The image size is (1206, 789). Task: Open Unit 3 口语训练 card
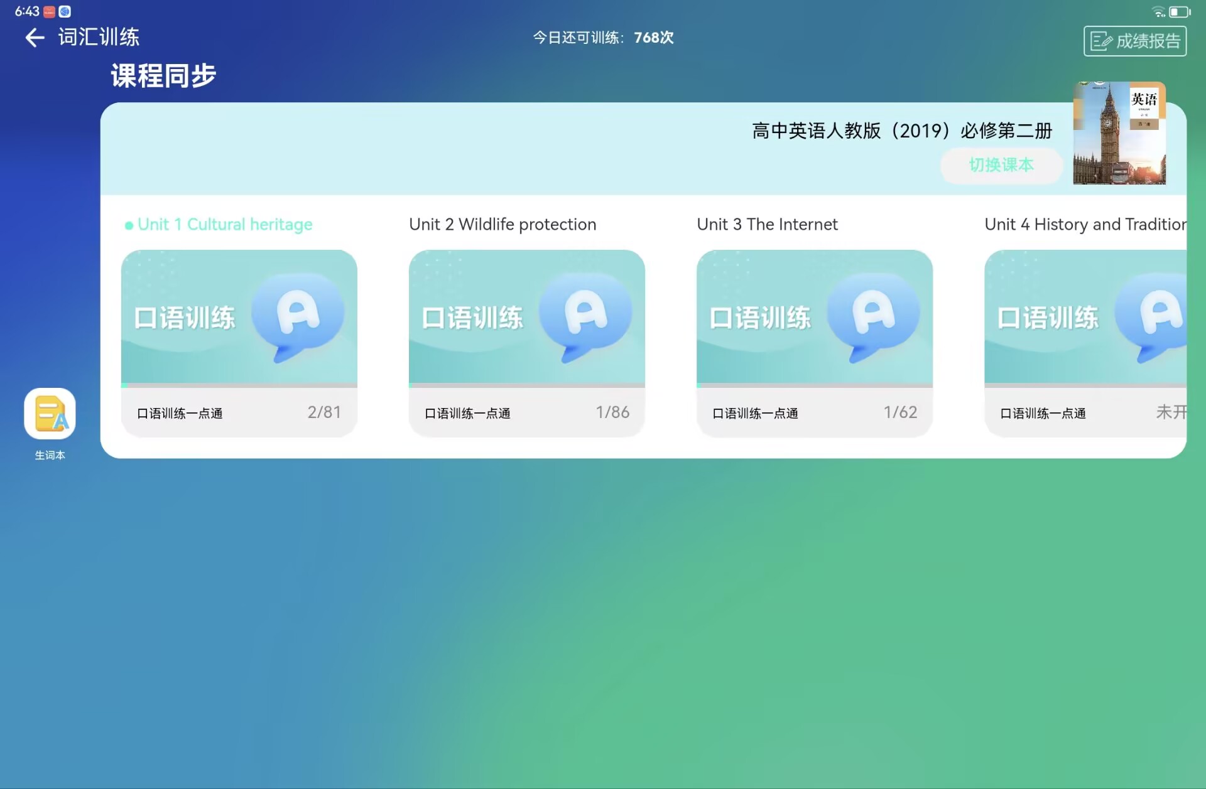pyautogui.click(x=815, y=343)
